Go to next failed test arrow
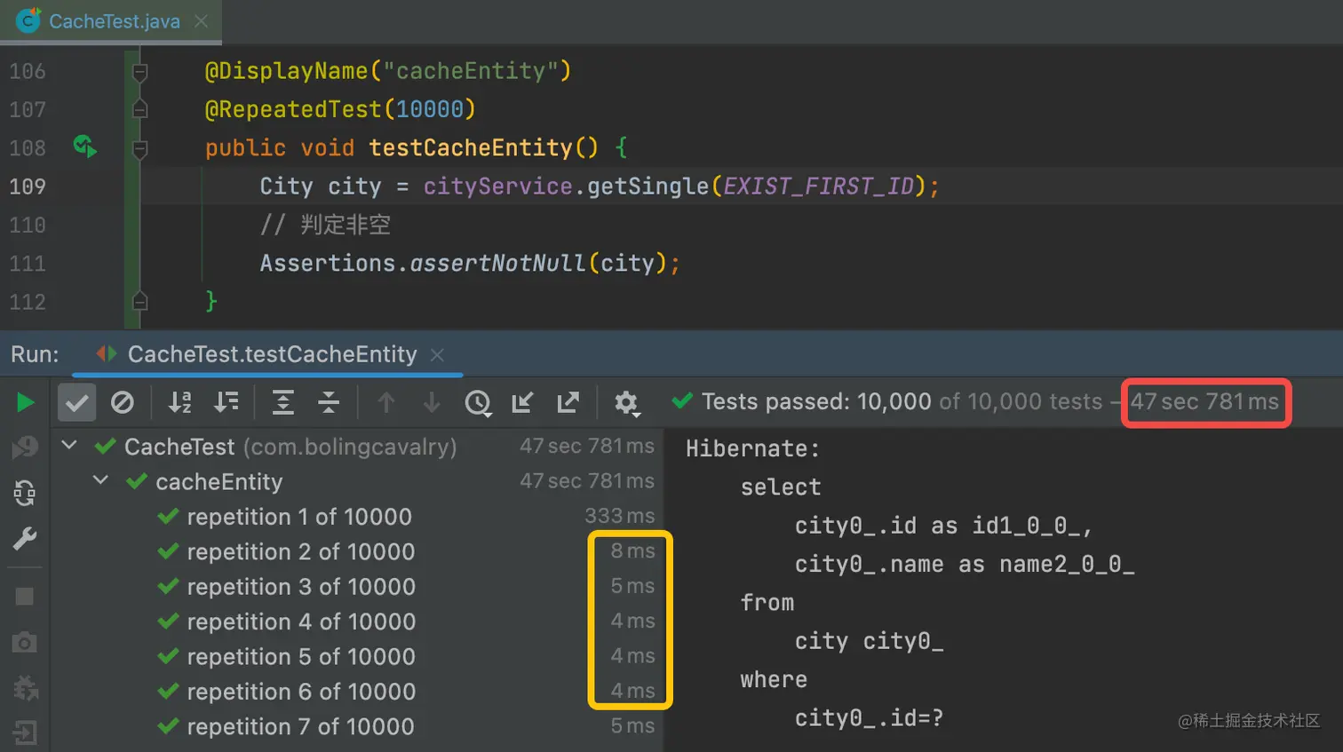The height and width of the screenshot is (752, 1343). 432,402
